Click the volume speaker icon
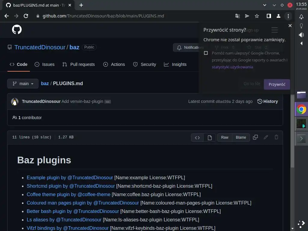 [x=301, y=35]
